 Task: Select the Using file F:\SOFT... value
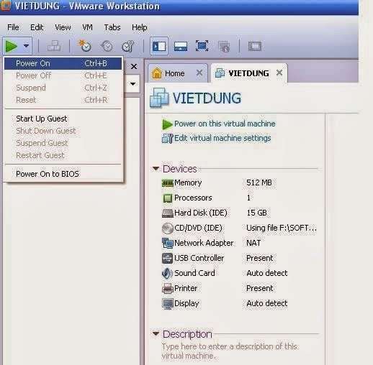282,228
